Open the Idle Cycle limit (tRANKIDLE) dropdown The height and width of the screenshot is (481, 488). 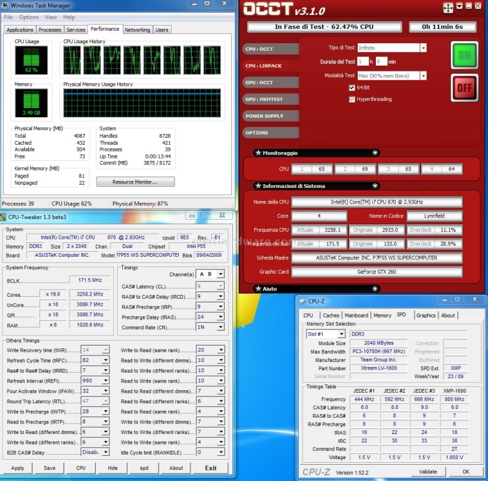click(221, 452)
